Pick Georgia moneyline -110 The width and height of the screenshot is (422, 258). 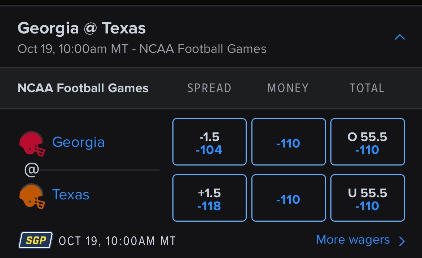[289, 142]
